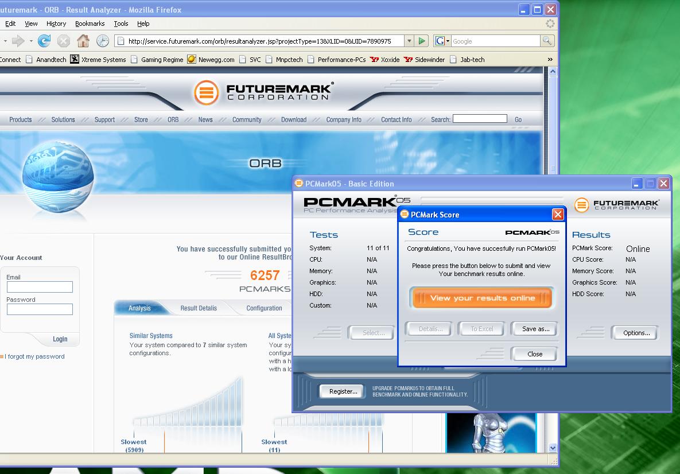Open the Edit menu in Firefox
The width and height of the screenshot is (680, 474).
point(10,24)
